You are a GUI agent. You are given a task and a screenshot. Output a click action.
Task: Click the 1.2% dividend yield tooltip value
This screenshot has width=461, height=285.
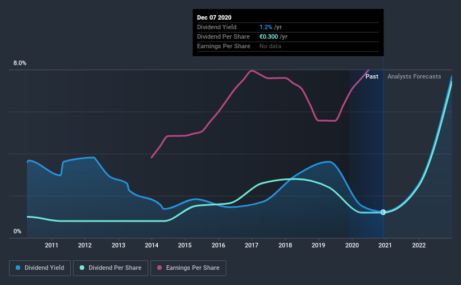pos(266,27)
